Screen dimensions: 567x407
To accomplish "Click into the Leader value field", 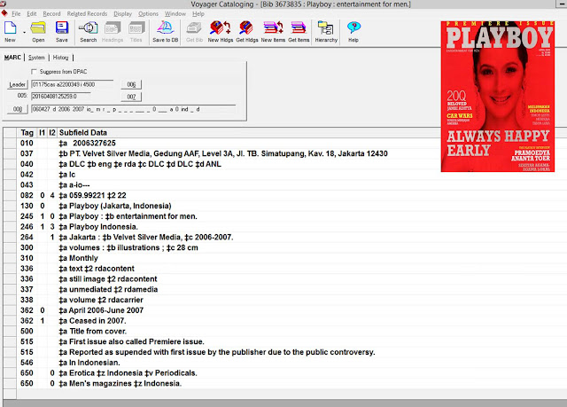I will coord(73,84).
